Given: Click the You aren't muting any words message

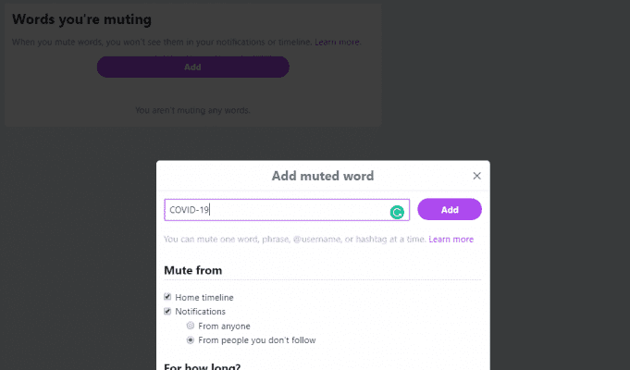Looking at the screenshot, I should coord(192,110).
